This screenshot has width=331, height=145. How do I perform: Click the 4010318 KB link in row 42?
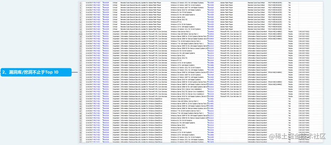point(106,99)
